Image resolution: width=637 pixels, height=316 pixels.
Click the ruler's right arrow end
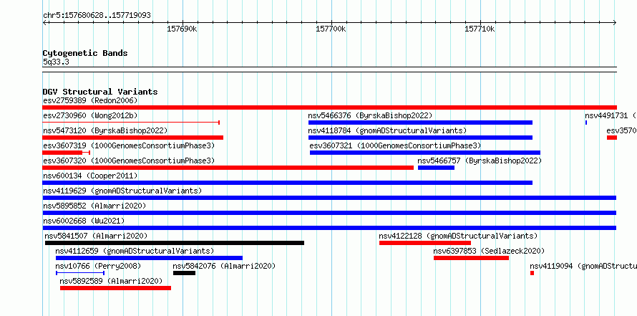[x=615, y=23]
